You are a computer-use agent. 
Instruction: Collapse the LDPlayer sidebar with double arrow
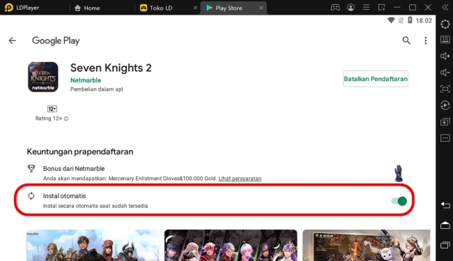445,7
